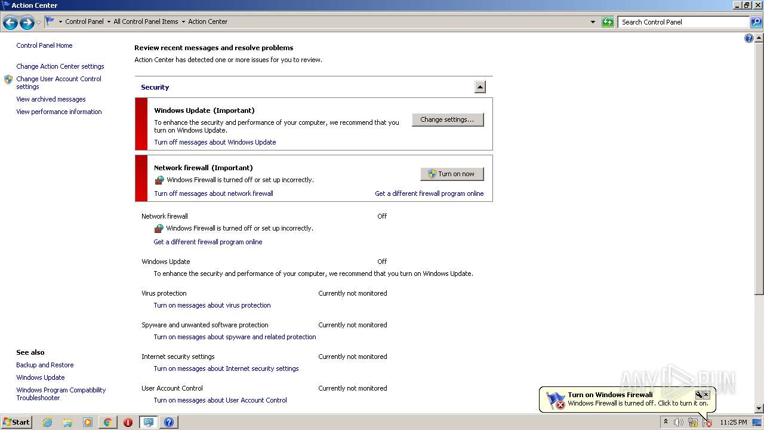Click the scroll down arrow of the page scrollbar
764x430 pixels.
coord(759,408)
